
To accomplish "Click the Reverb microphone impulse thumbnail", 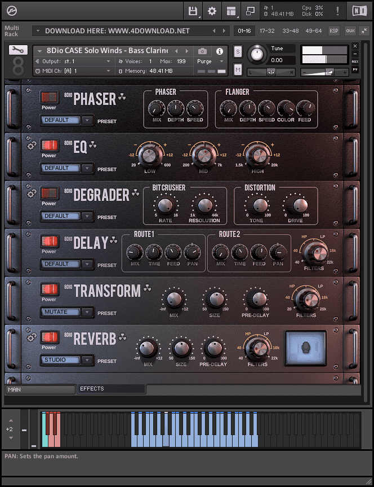I will [x=305, y=348].
